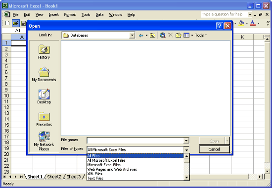This screenshot has height=188, width=272.
Task: Go back using the blue Back arrow
Action: (x=141, y=36)
